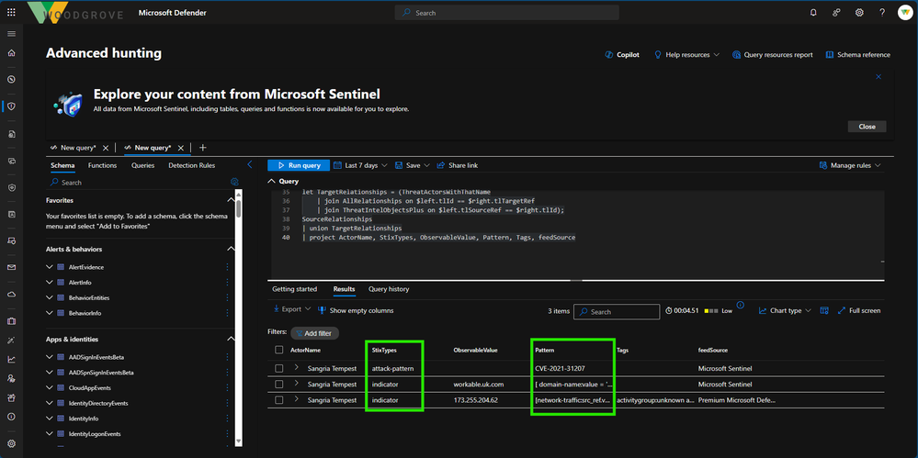Check the attack-pattern row checkbox
The height and width of the screenshot is (458, 918).
coord(279,367)
